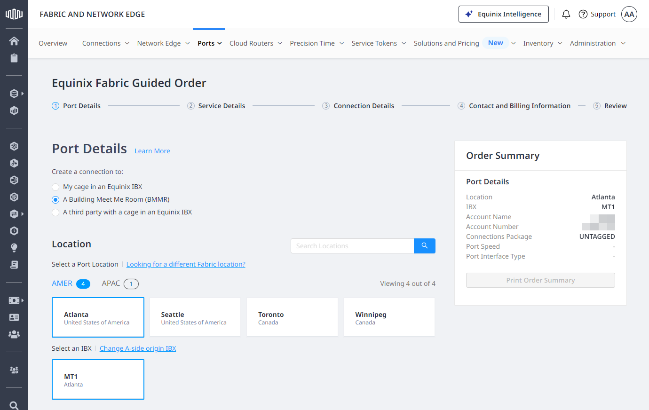Open the users-with-gear sidebar icon
The width and height of the screenshot is (649, 410).
coord(14,370)
